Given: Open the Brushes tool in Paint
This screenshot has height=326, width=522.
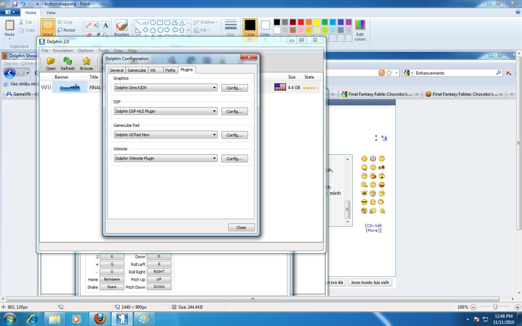Looking at the screenshot, I should (x=121, y=28).
